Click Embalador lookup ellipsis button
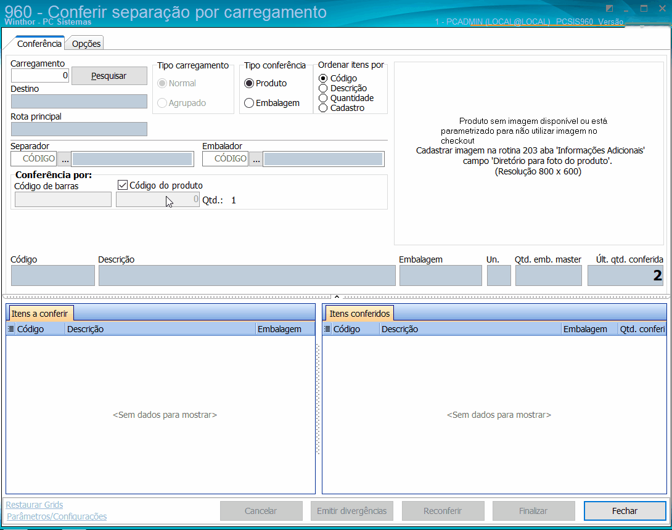This screenshot has height=530, width=672. (x=256, y=159)
